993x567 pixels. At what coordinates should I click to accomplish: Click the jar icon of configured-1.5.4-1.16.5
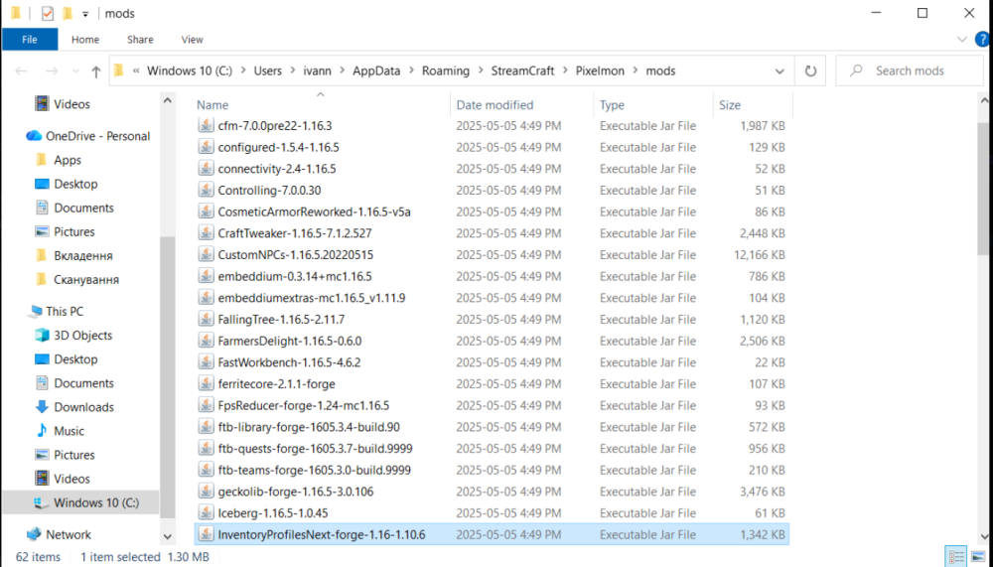[x=206, y=147]
